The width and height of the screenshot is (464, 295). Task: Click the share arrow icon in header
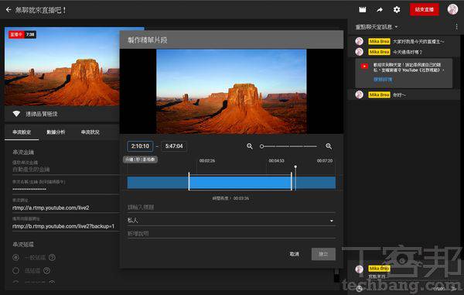[x=380, y=10]
